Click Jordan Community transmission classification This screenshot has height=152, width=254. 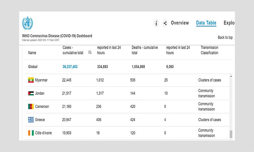coord(206,93)
